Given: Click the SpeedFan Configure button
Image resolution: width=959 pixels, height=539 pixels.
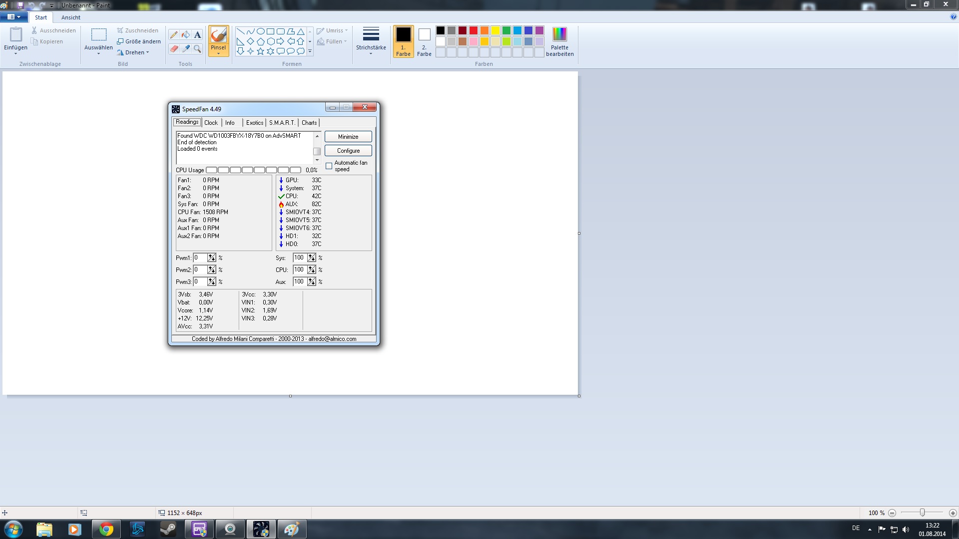Looking at the screenshot, I should [348, 151].
